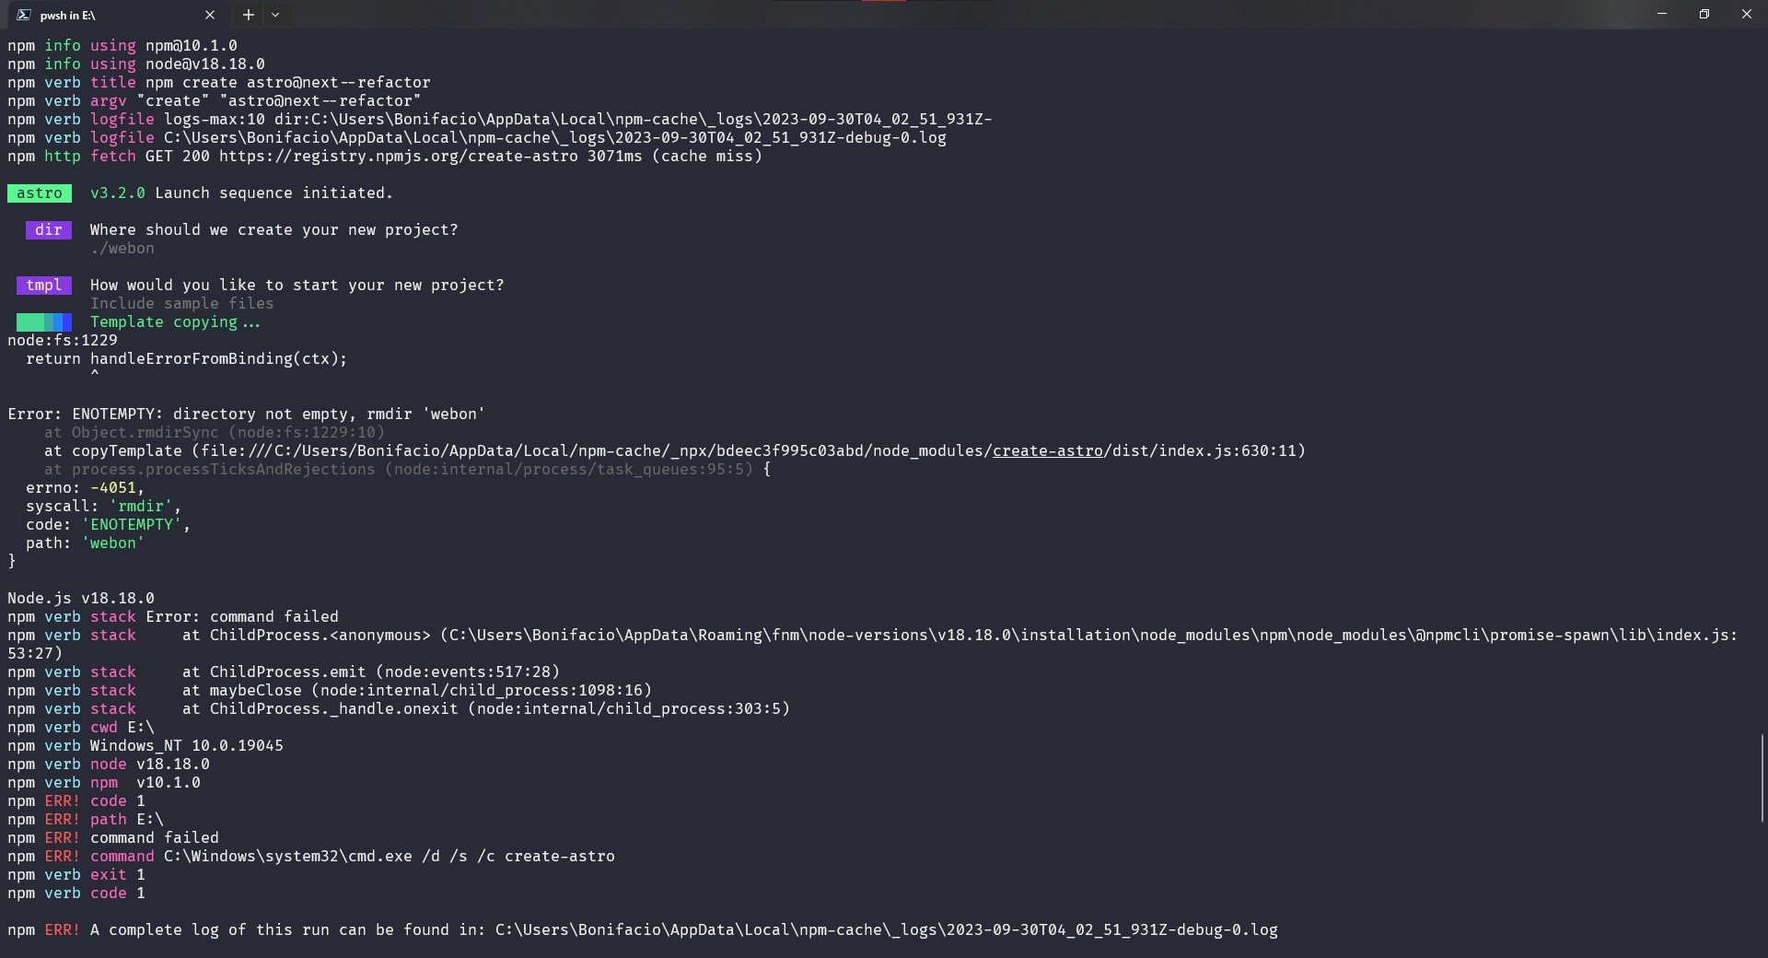Click the ENOTEMPTY error code text
1768x958 pixels.
pyautogui.click(x=132, y=524)
